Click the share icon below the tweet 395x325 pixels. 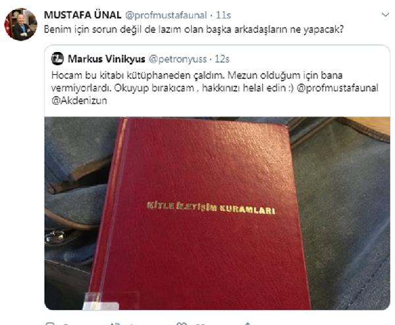[248, 323]
